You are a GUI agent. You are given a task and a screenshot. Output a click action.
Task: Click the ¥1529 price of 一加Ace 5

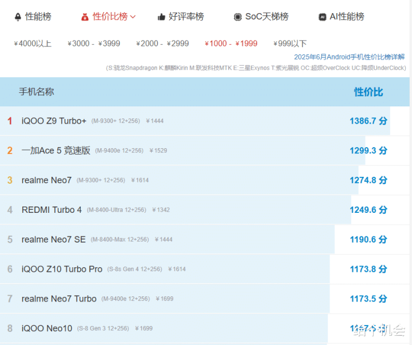158,150
